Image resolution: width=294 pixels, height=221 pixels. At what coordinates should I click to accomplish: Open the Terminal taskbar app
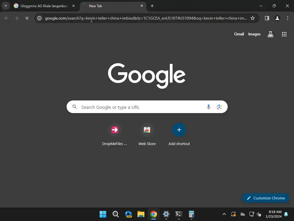pyautogui.click(x=179, y=214)
